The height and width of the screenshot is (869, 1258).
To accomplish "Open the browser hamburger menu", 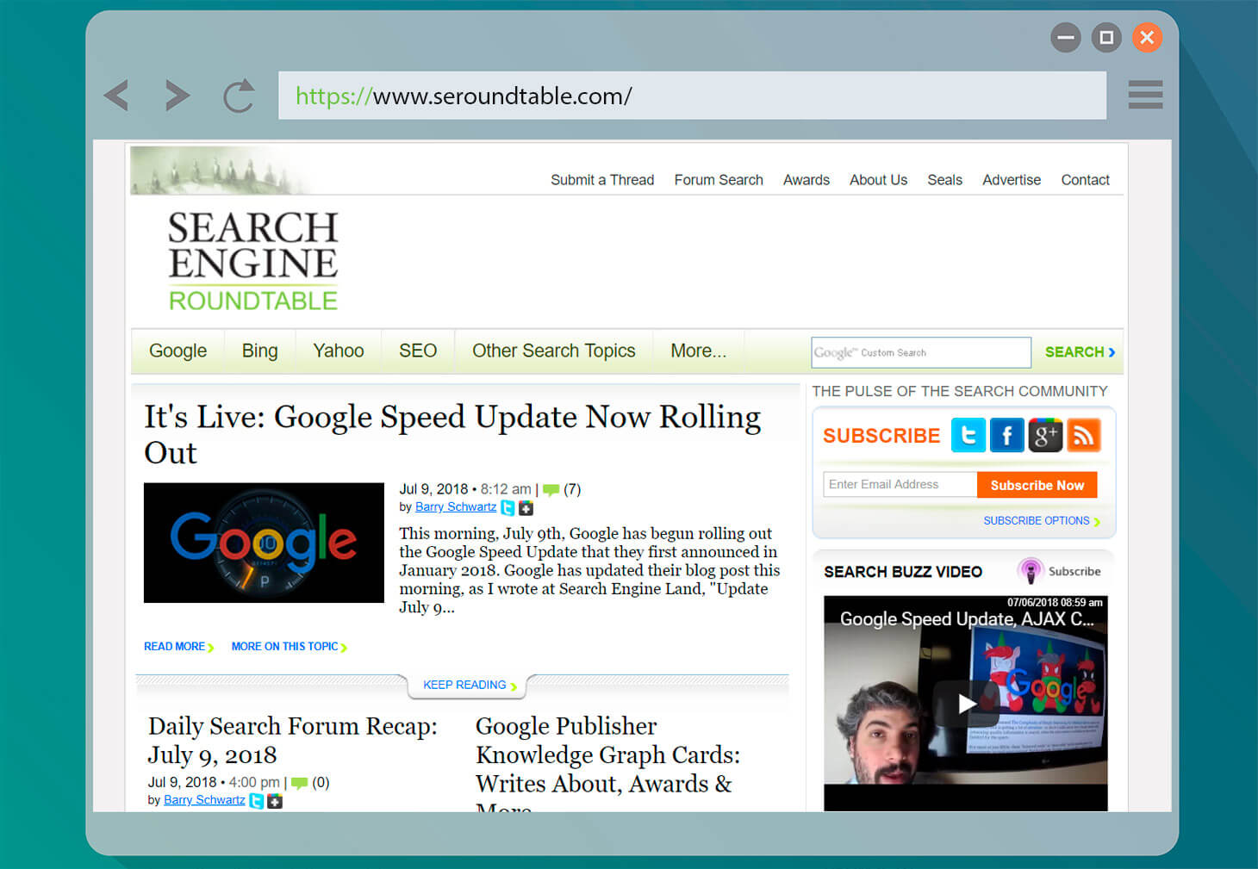I will tap(1145, 95).
